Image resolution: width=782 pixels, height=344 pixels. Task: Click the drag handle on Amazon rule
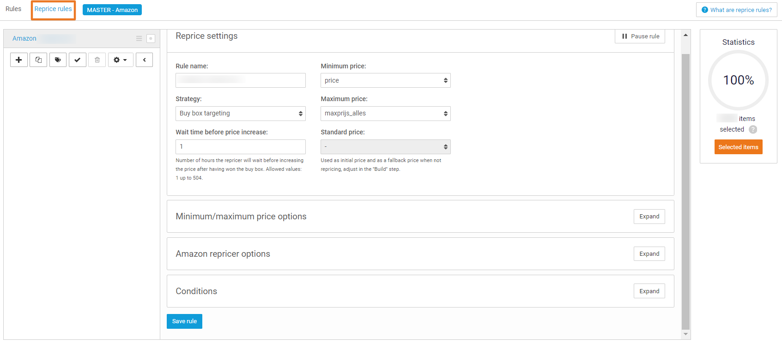139,39
